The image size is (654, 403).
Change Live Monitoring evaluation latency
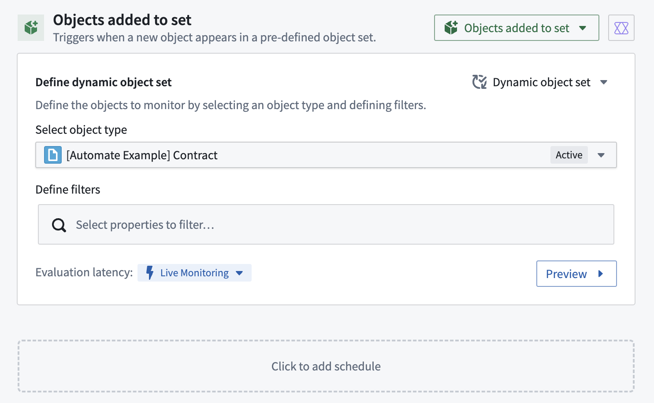pyautogui.click(x=194, y=273)
